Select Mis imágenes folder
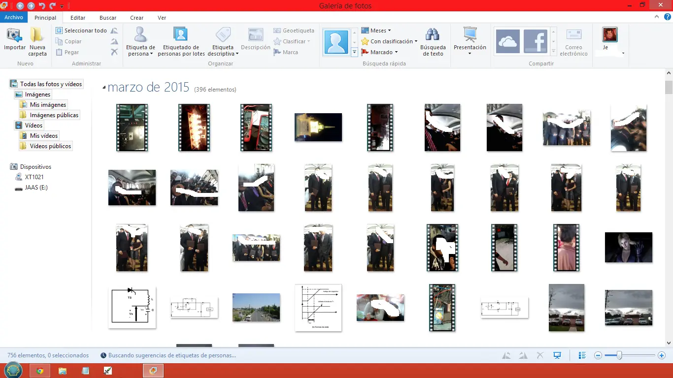Screen dimensions: 673x378 pyautogui.click(x=43, y=105)
